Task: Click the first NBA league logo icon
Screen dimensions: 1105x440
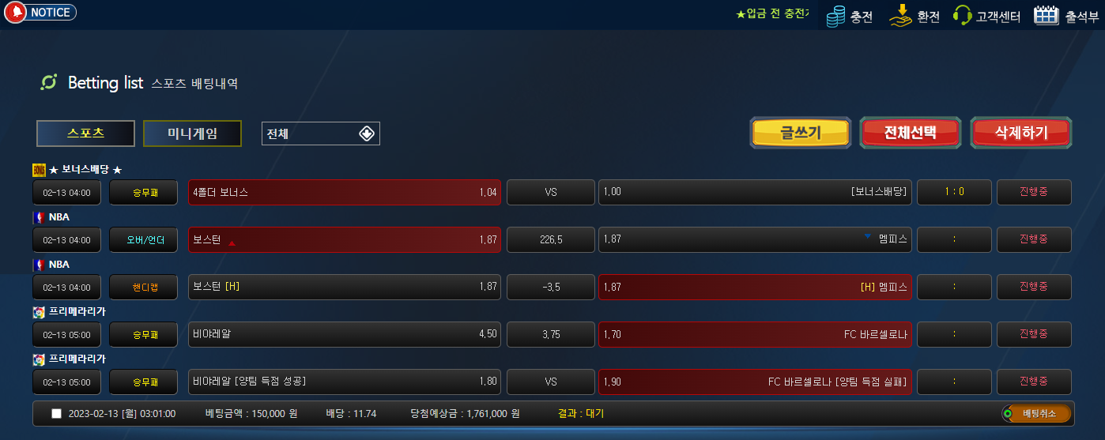Action: 39,217
